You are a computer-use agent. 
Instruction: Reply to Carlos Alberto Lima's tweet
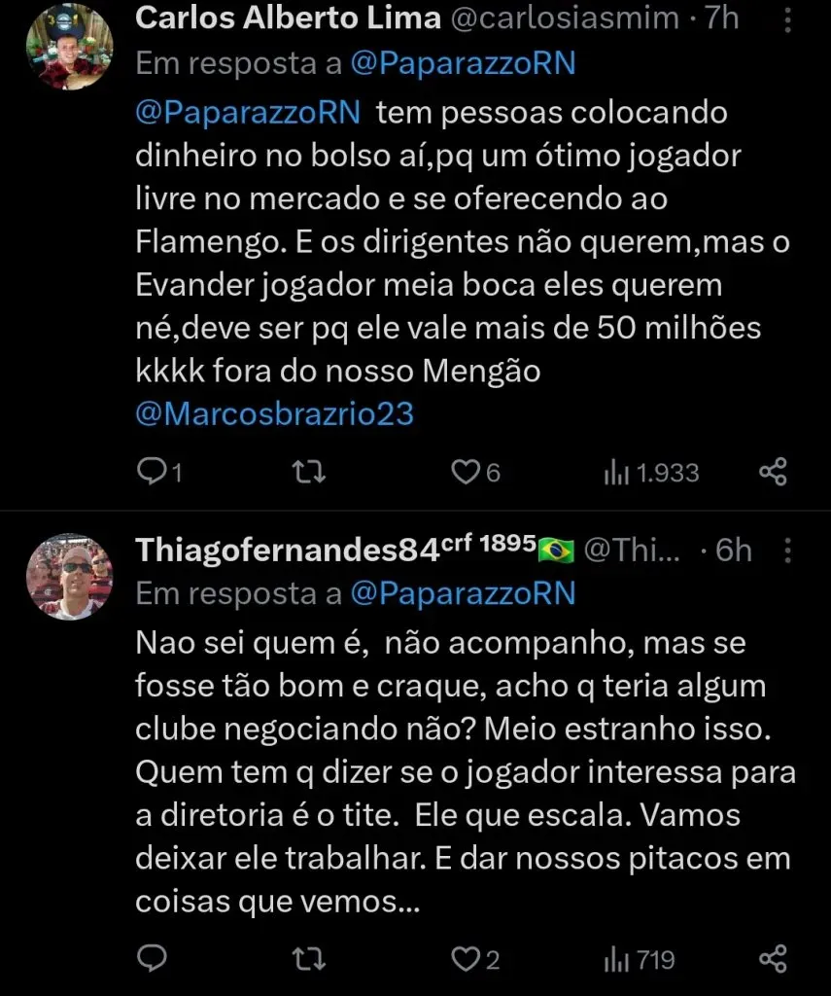click(x=154, y=472)
